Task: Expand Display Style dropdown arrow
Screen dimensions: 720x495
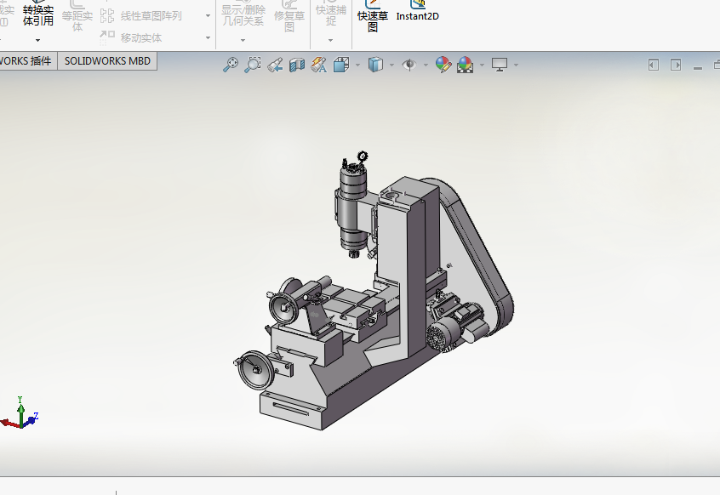Action: (391, 65)
